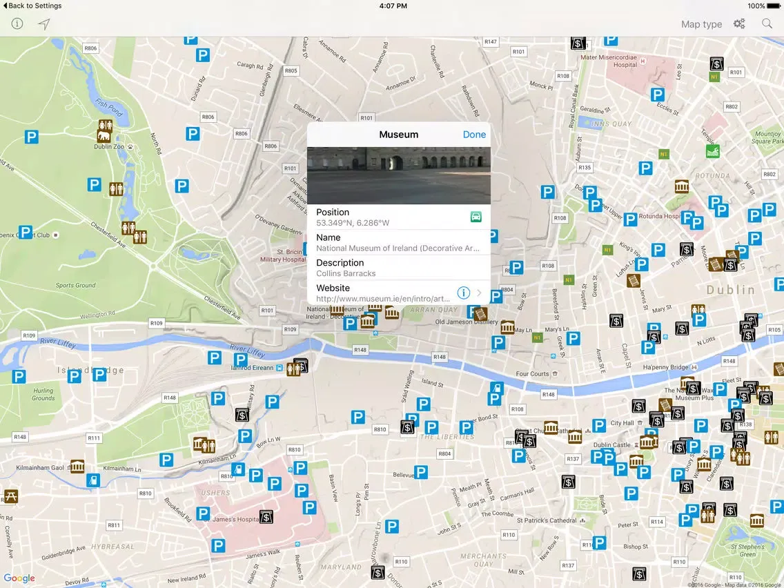Open the museum.ie website link

(383, 299)
